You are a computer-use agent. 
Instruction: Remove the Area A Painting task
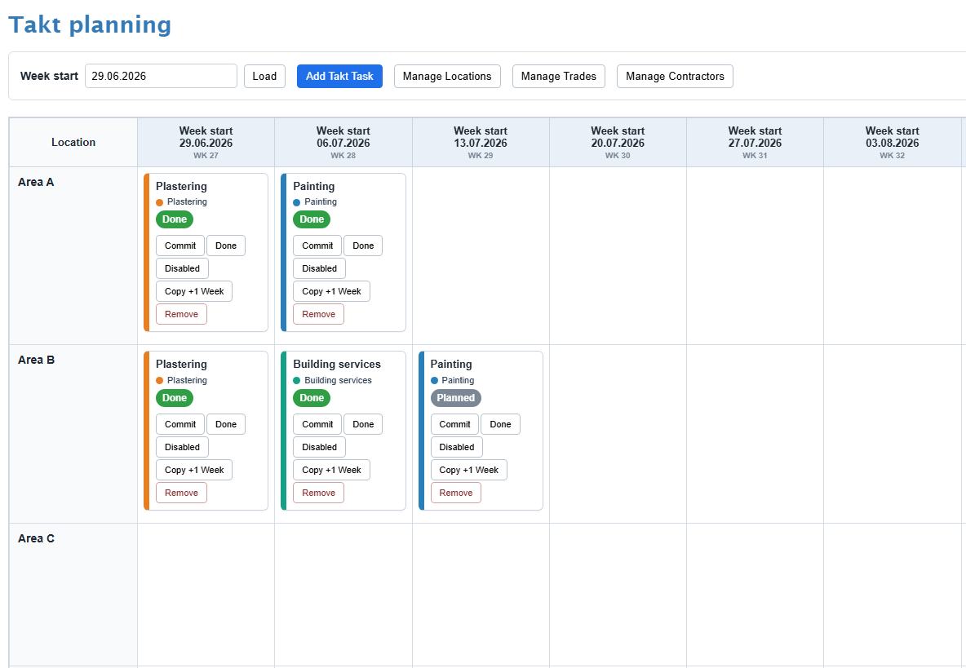pos(318,314)
